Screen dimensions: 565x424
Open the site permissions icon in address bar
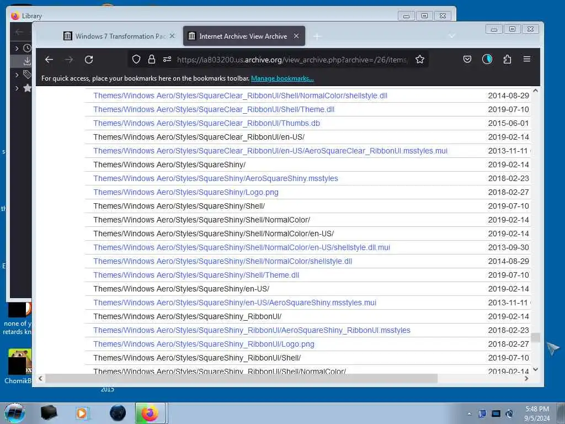click(x=167, y=60)
